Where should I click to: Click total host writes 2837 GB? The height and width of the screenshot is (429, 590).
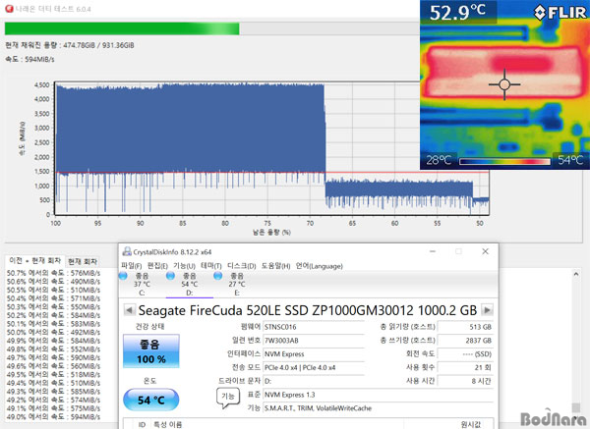pyautogui.click(x=465, y=341)
